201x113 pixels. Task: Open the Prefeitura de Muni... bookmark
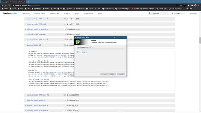(147, 9)
